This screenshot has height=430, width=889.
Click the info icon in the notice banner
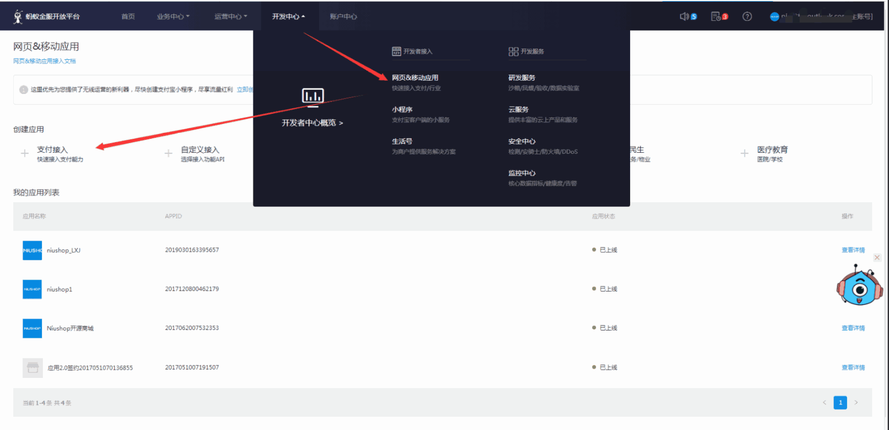click(23, 90)
